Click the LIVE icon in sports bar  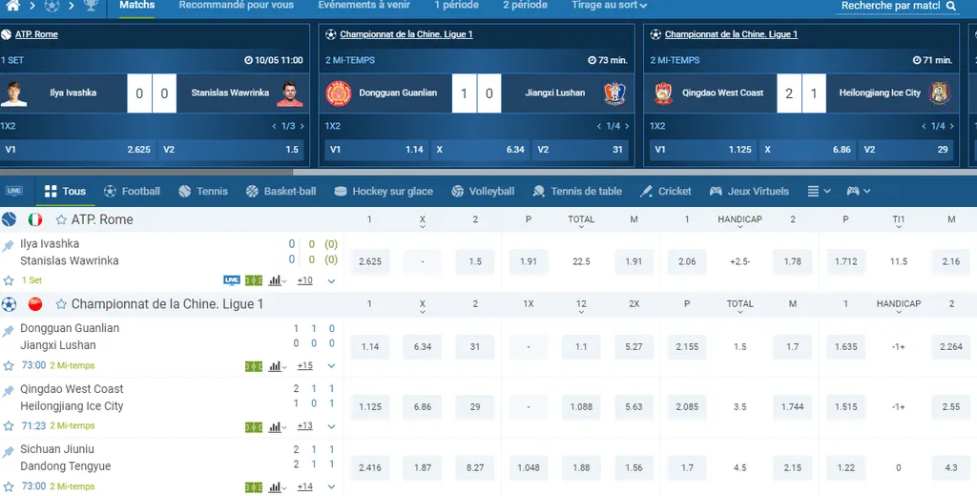click(x=14, y=192)
